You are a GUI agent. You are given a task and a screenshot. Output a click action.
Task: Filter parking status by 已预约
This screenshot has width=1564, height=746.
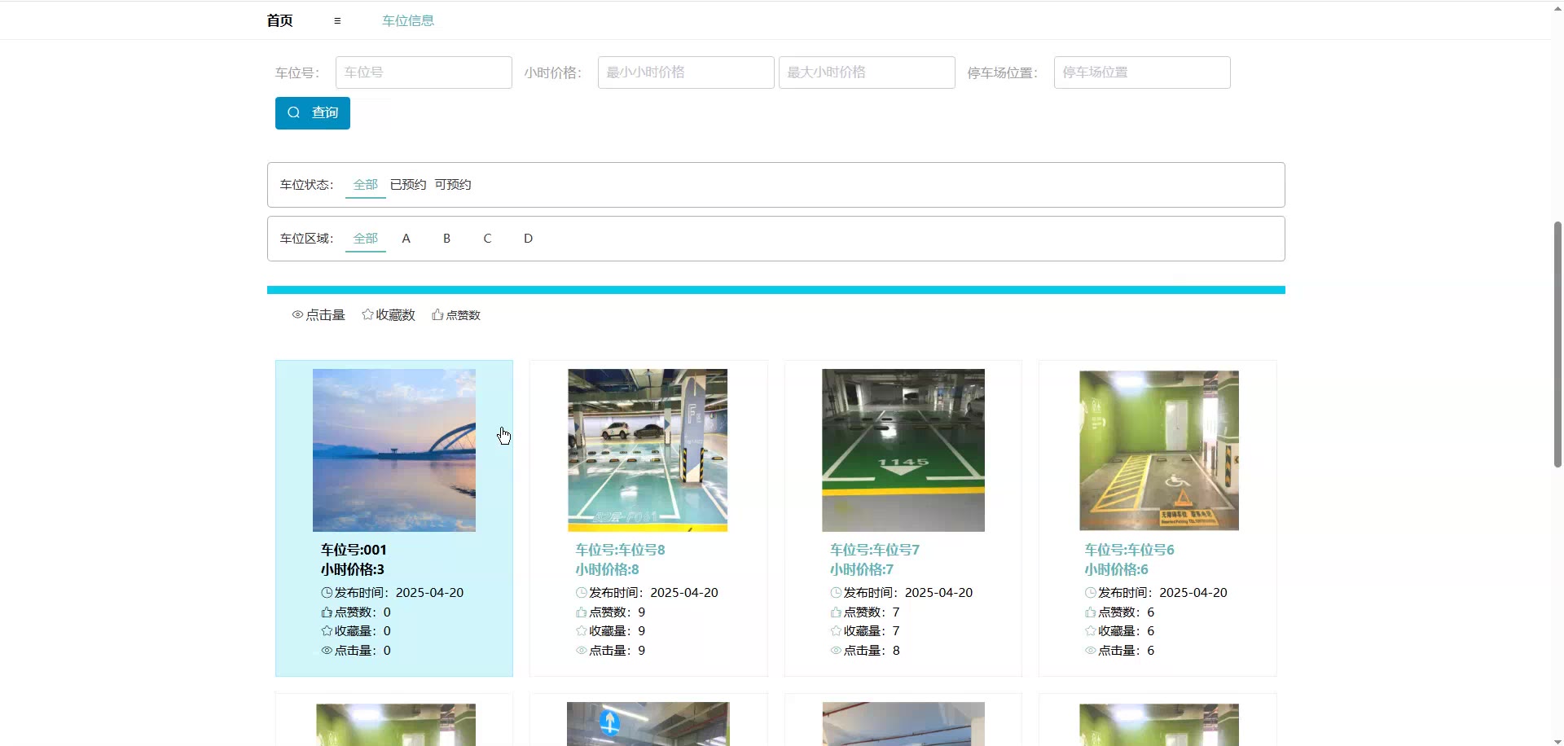(x=407, y=185)
